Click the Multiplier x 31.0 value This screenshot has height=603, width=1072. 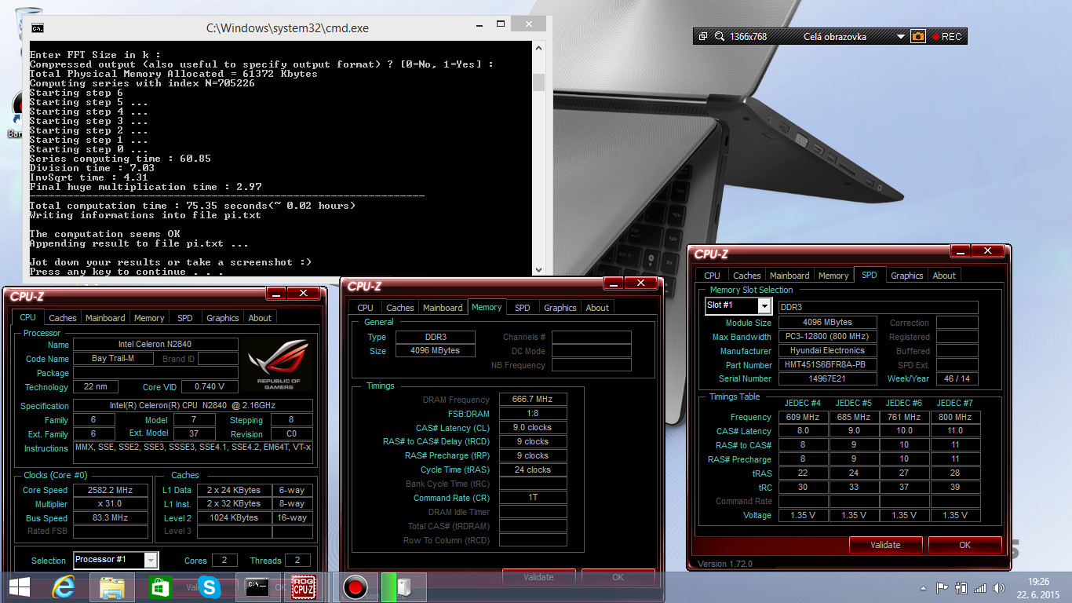111,504
